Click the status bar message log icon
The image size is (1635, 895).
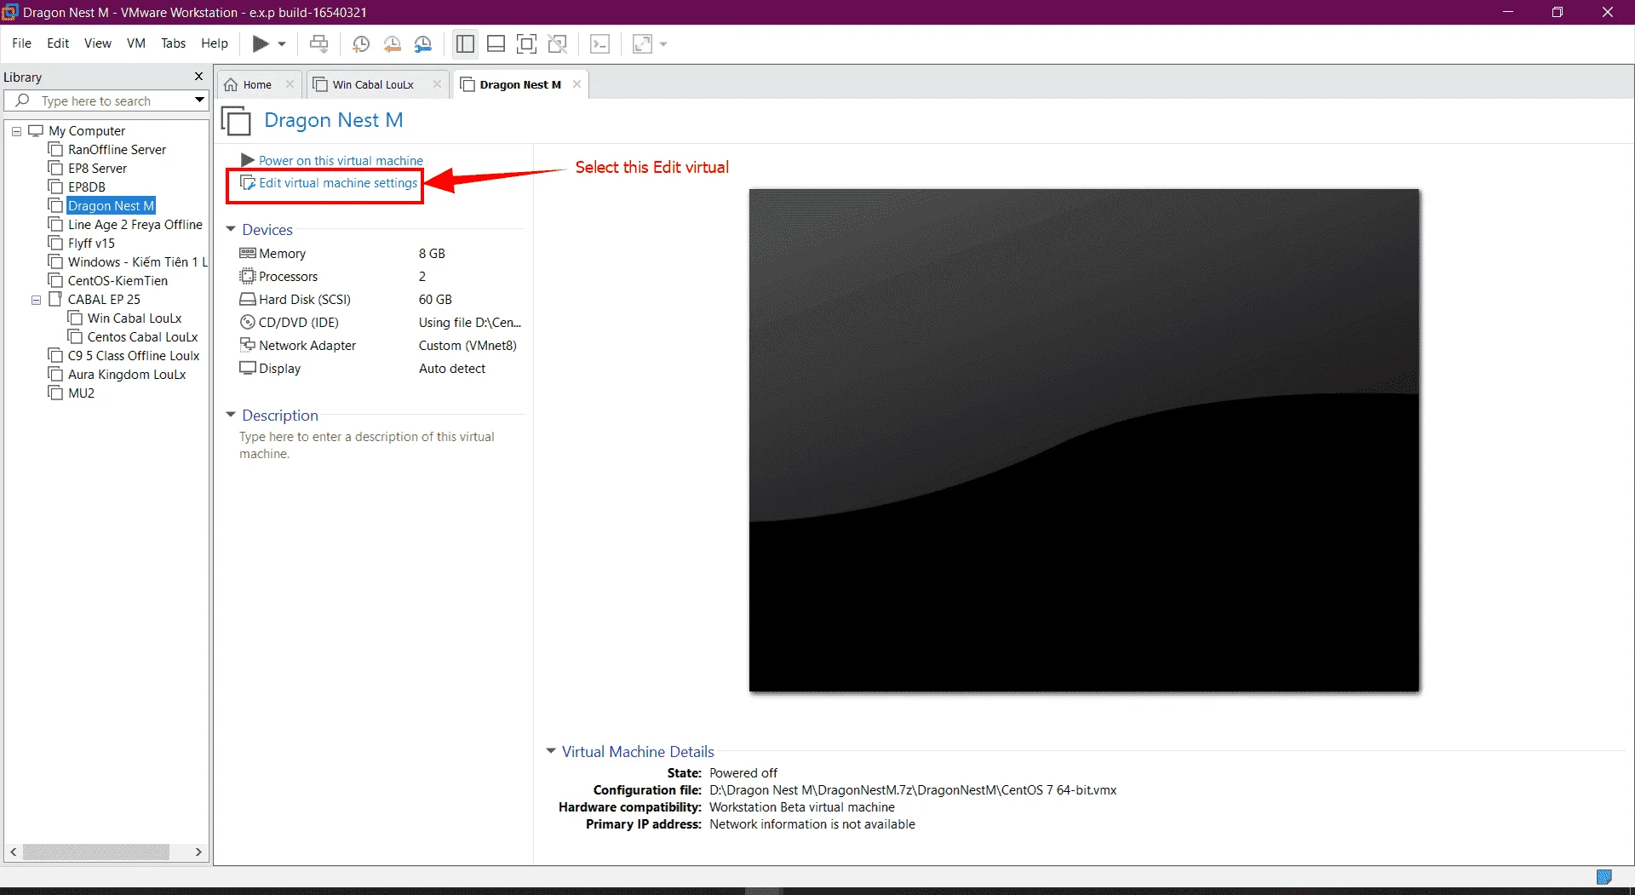[1604, 877]
